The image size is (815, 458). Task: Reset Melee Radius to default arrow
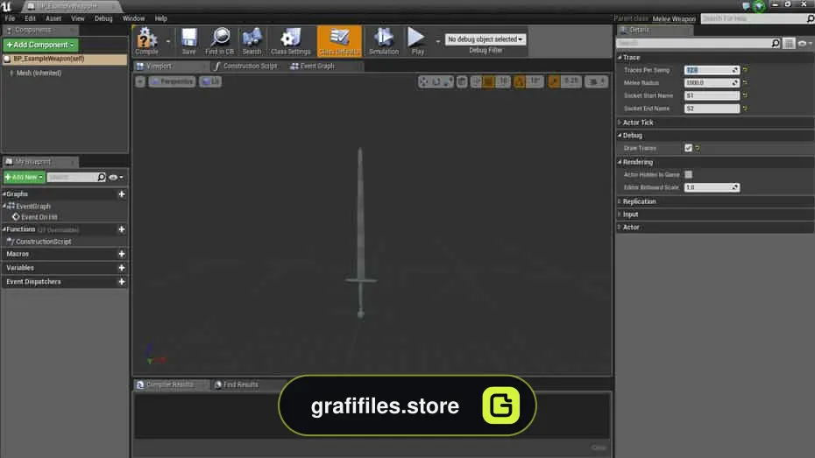pyautogui.click(x=745, y=82)
